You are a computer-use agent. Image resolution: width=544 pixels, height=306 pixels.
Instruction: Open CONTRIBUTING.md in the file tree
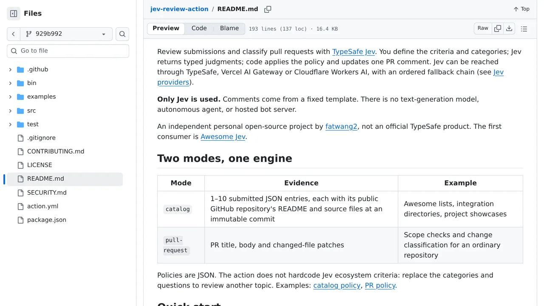coord(56,152)
